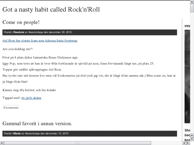The width and height of the screenshot is (194, 145).
Task: Click the line starting 'Iggy Pop, som trots'
Action: [78, 64]
